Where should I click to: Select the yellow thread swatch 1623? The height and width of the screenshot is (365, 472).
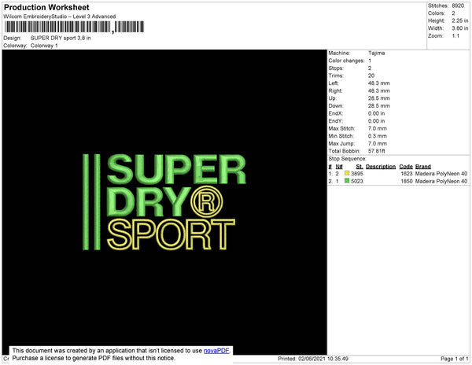347,173
